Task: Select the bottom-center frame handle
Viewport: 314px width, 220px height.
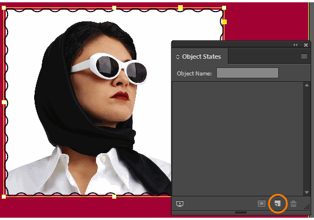Action: point(114,196)
